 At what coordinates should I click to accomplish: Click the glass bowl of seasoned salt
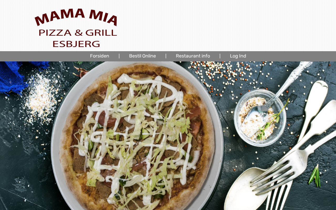pyautogui.click(x=260, y=118)
